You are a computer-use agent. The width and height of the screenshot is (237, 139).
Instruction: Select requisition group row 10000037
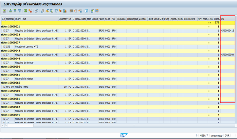[x=11, y=42]
